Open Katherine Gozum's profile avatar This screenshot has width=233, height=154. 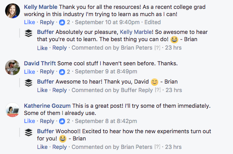tap(12, 110)
